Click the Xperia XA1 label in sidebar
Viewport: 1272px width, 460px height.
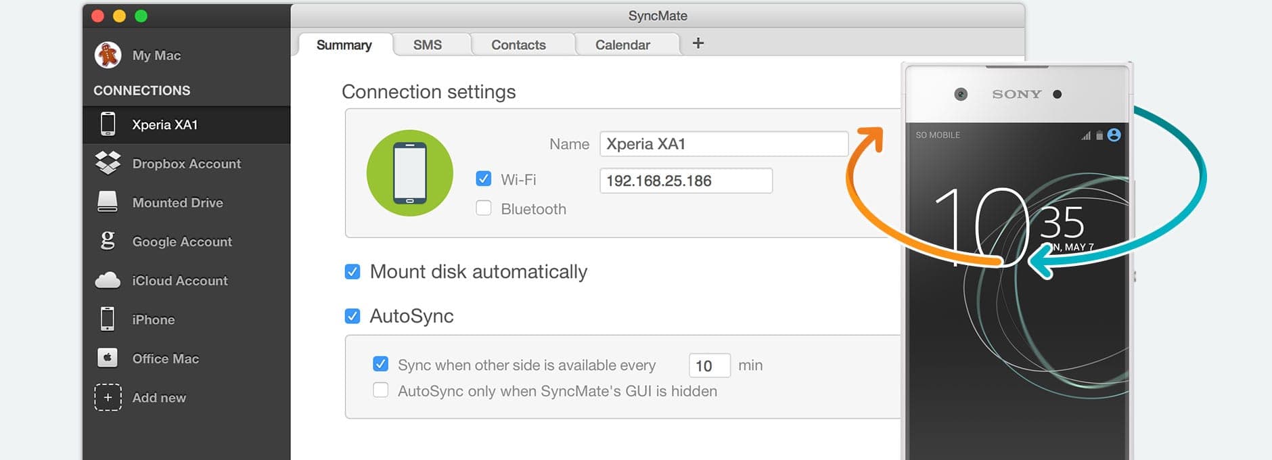point(165,124)
